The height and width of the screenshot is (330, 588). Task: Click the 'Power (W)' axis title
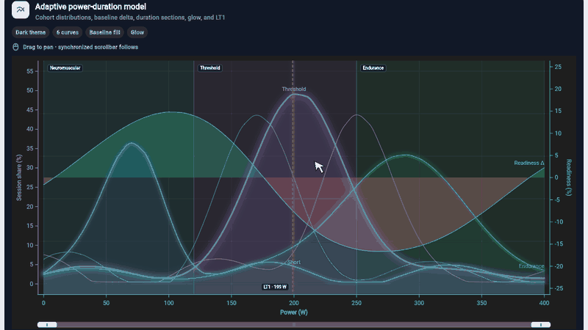294,312
